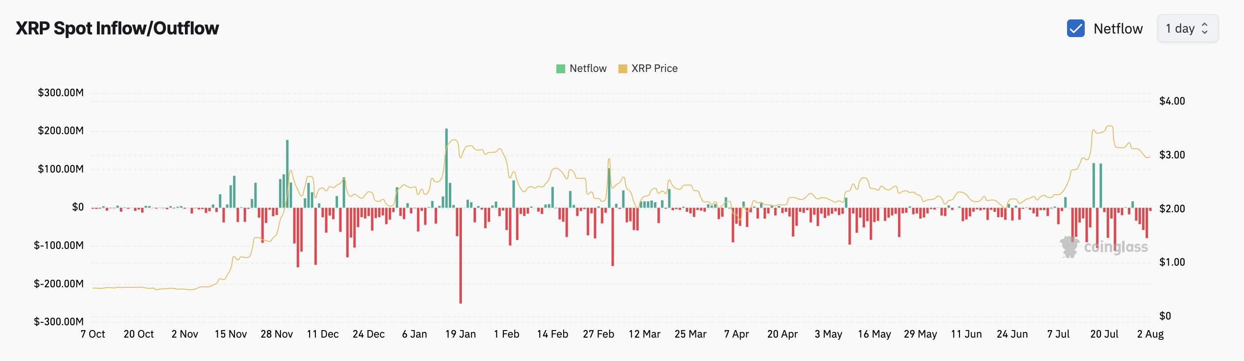
Task: Open the 1 day interval dropdown
Action: 1187,28
